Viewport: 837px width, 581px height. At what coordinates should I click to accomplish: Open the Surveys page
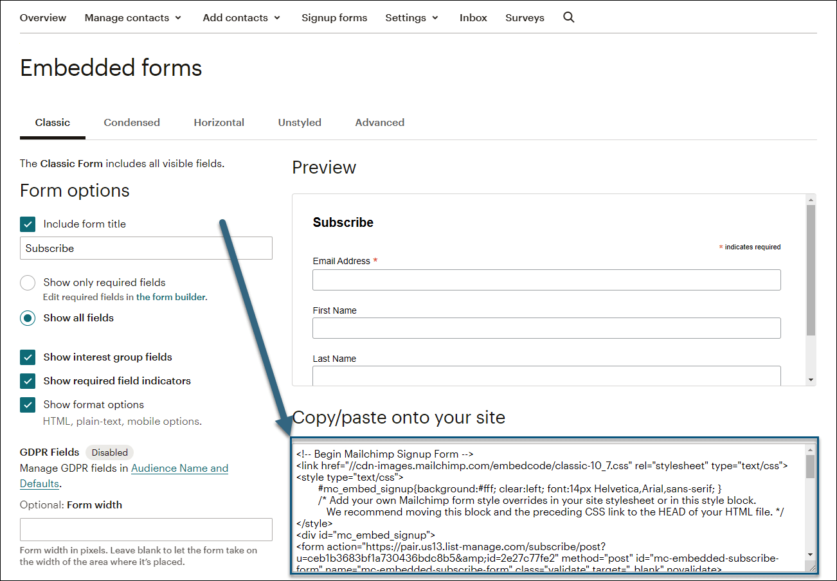pyautogui.click(x=525, y=18)
